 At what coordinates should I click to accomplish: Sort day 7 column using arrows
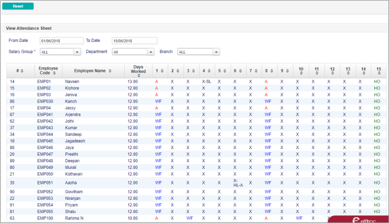tap(256, 71)
